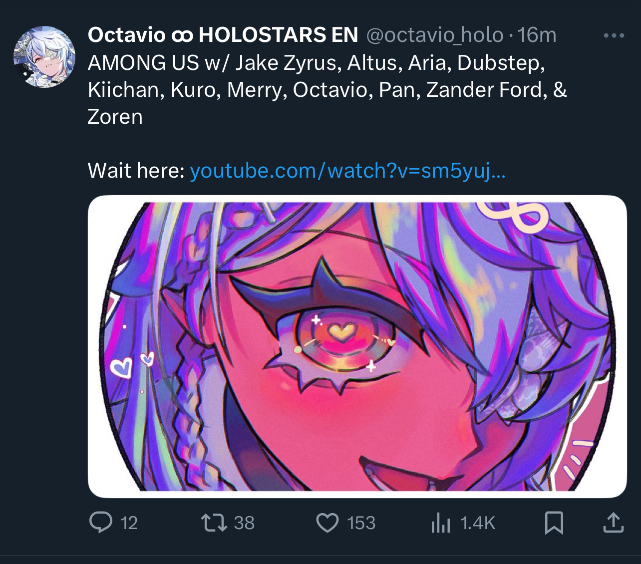Click the 1.4K view count
Image resolution: width=641 pixels, height=564 pixels.
(x=477, y=523)
